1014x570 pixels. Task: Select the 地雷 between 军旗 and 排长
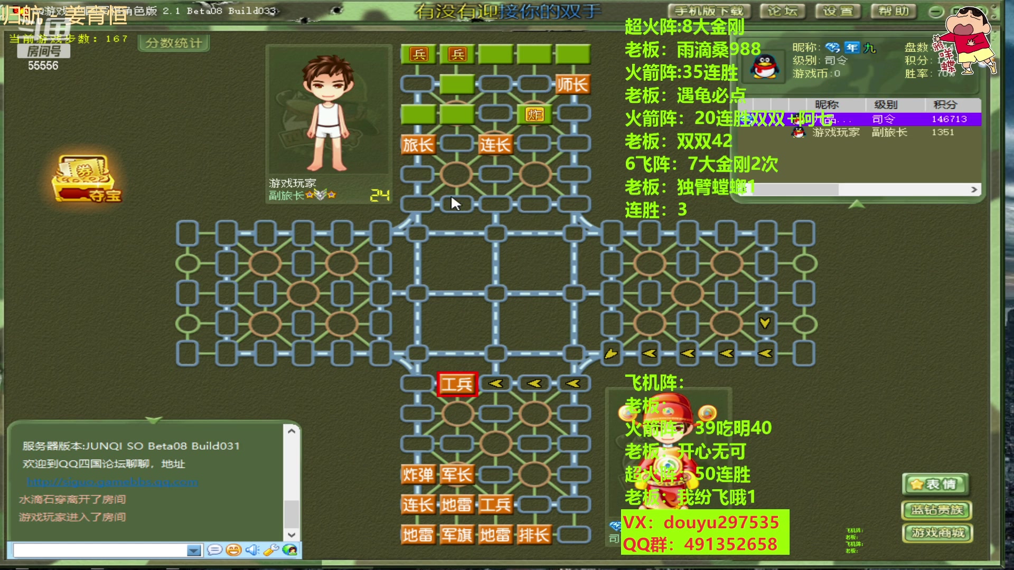(495, 535)
